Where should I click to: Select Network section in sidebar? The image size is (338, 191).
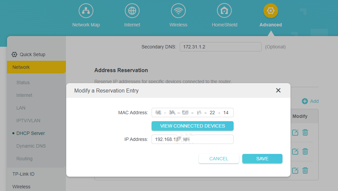point(36,67)
